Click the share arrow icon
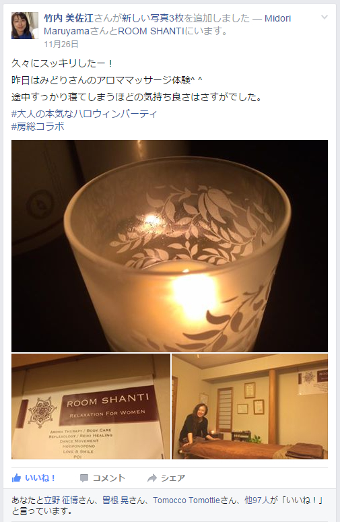 point(152,478)
